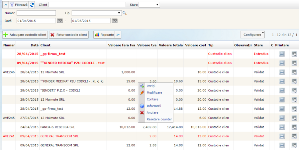Click the print icon for PANDA & REBECCA SRL
The height and width of the screenshot is (150, 299).
coord(282,127)
